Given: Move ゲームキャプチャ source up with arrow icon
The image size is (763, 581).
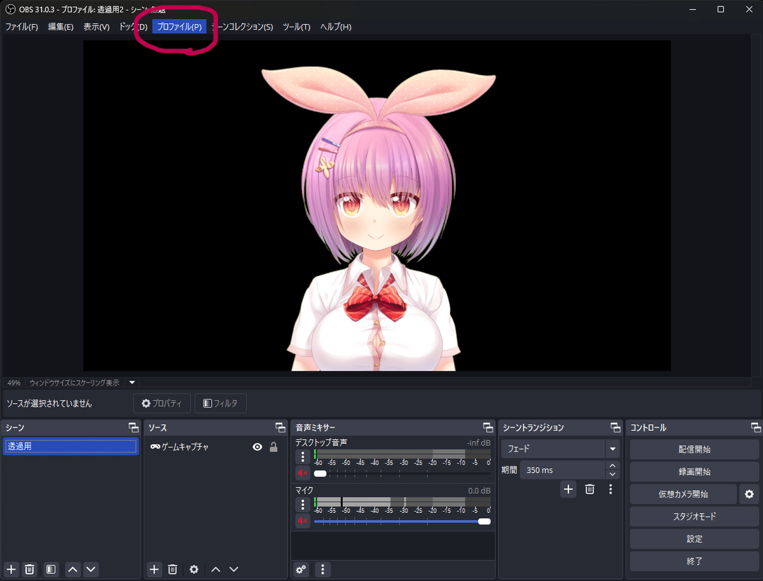Looking at the screenshot, I should [217, 569].
